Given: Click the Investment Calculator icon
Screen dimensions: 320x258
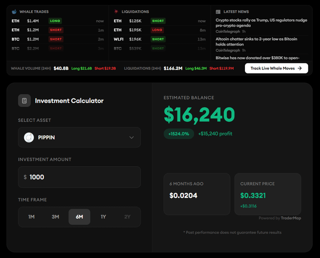Looking at the screenshot, I should pos(24,100).
